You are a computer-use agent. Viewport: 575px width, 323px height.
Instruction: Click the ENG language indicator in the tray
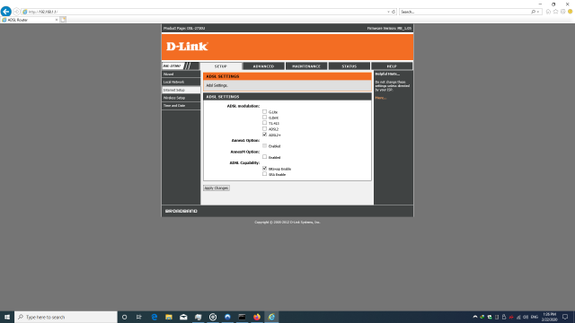coord(535,317)
